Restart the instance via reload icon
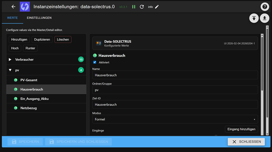 pos(142,7)
